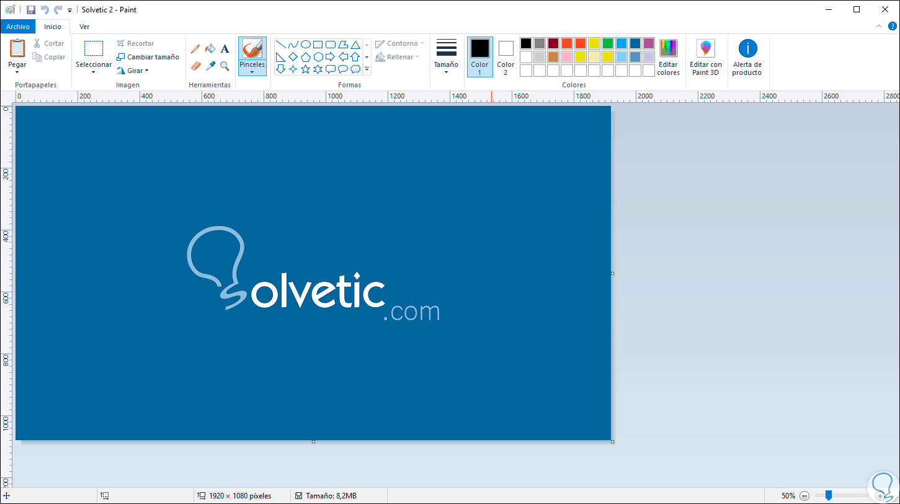Viewport: 900px width, 504px height.
Task: Pick the dark red palette swatch
Action: [553, 43]
